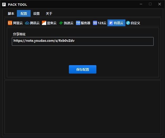Click the custom link icon
Image resolution: width=165 pixels, height=138 pixels.
[128, 23]
